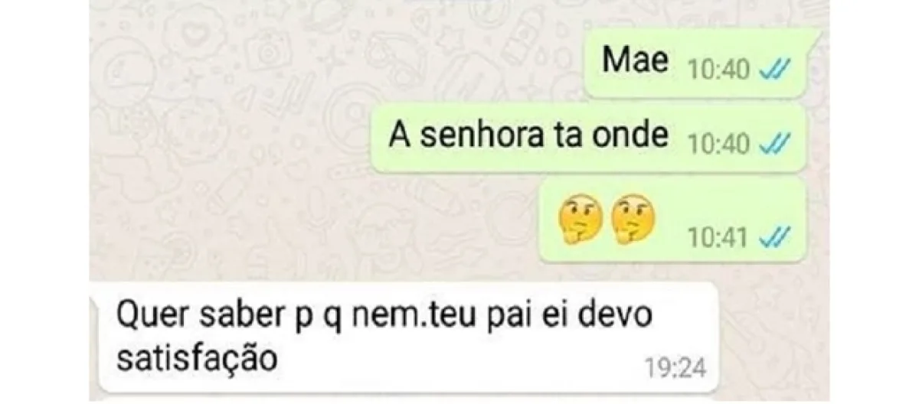
Task: Tap the first thinking-face emoji
Action: [x=581, y=219]
